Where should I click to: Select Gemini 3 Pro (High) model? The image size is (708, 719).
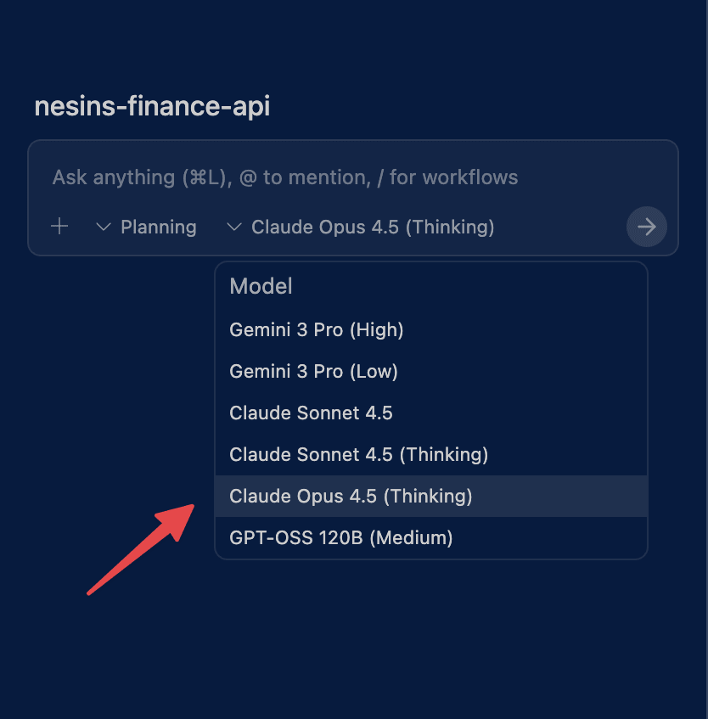(316, 329)
